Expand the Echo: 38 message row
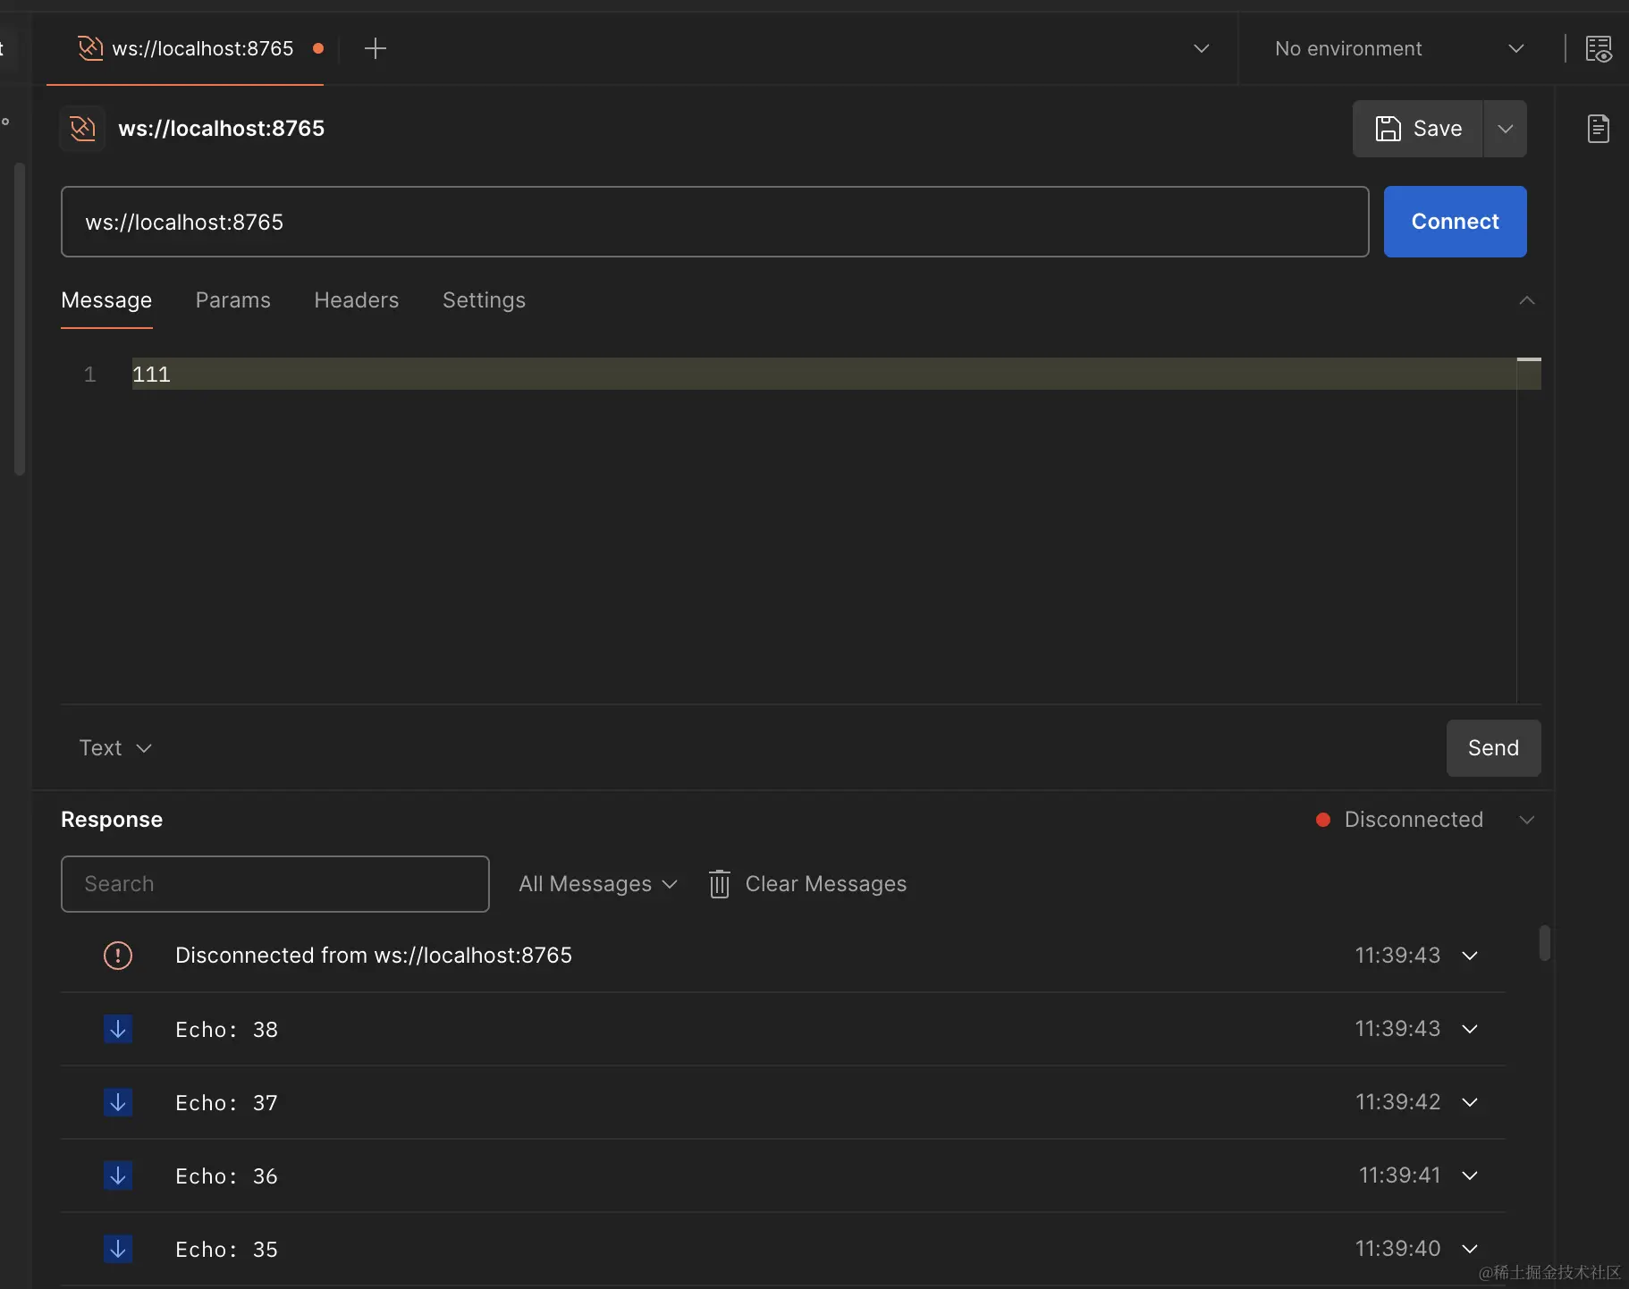This screenshot has height=1289, width=1629. 1470,1029
